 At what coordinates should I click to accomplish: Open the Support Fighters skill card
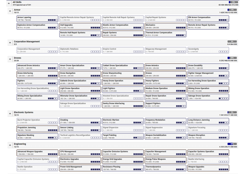click(166, 105)
